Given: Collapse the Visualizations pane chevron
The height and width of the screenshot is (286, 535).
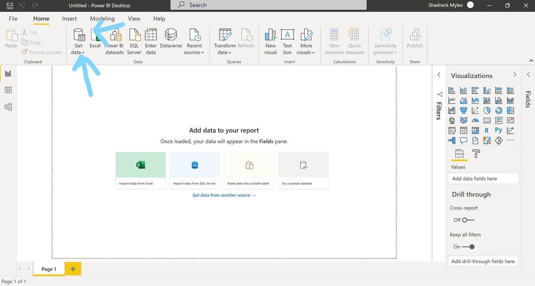Looking at the screenshot, I should click(x=515, y=74).
